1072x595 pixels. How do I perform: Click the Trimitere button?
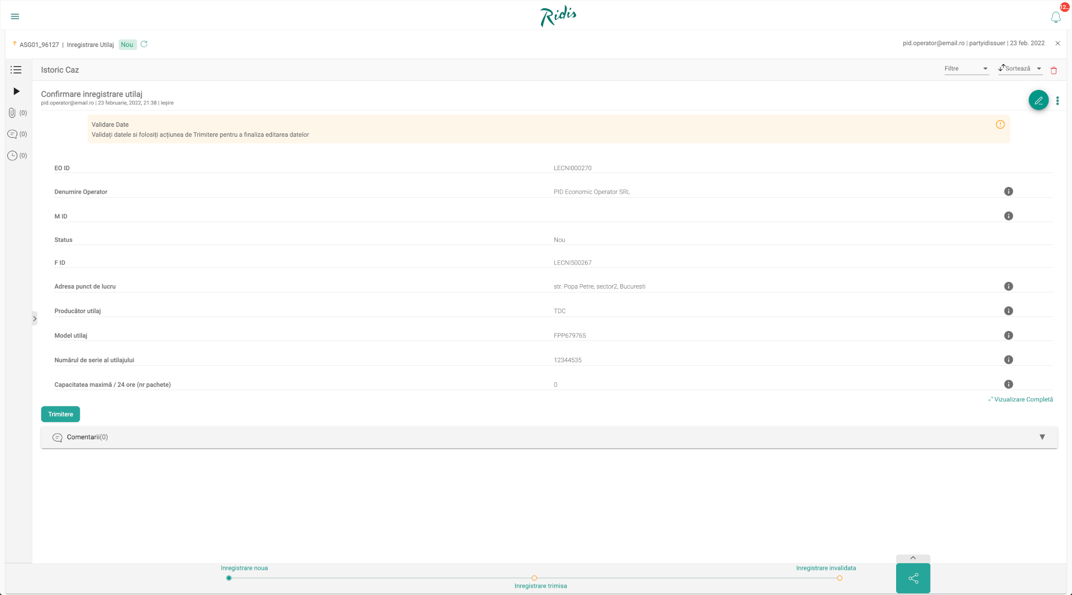tap(60, 414)
